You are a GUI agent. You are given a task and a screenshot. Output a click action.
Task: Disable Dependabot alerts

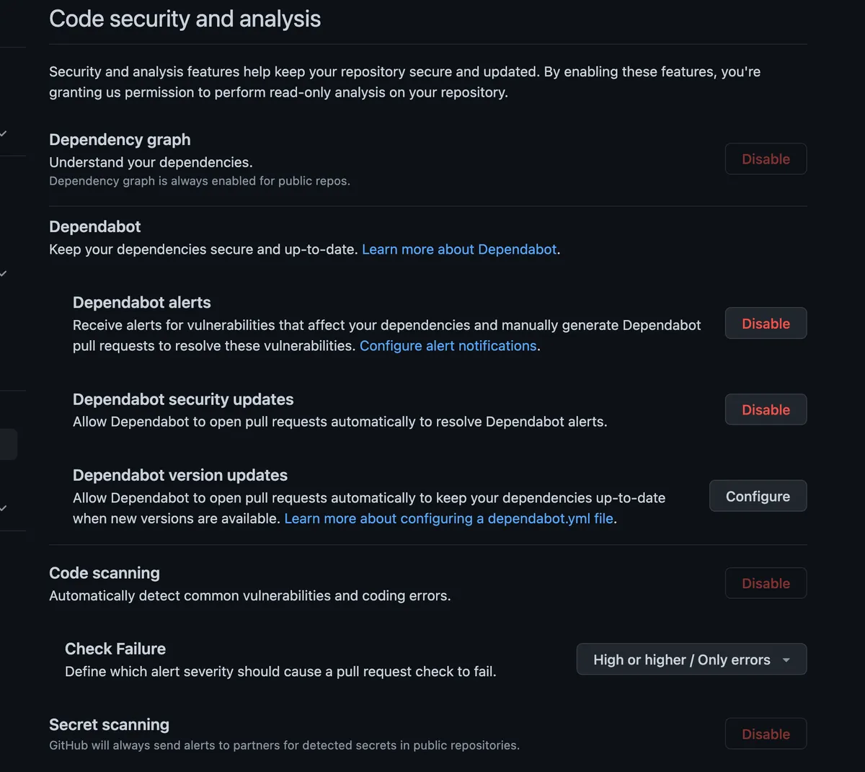click(x=766, y=324)
